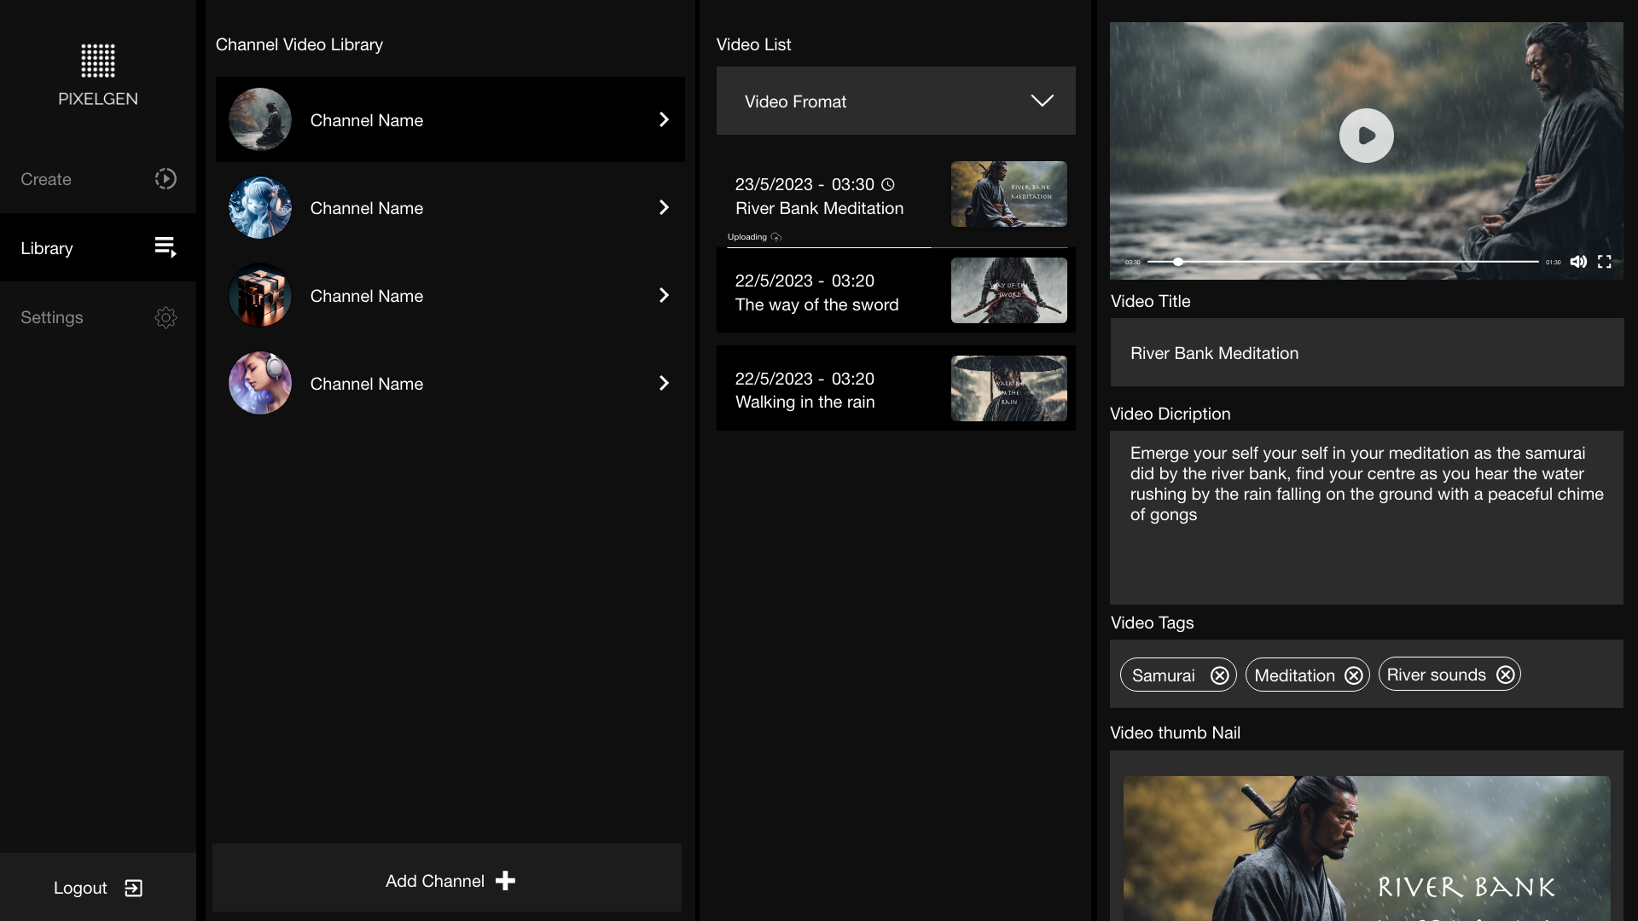The height and width of the screenshot is (921, 1638).
Task: Open the Create menu item
Action: point(46,179)
